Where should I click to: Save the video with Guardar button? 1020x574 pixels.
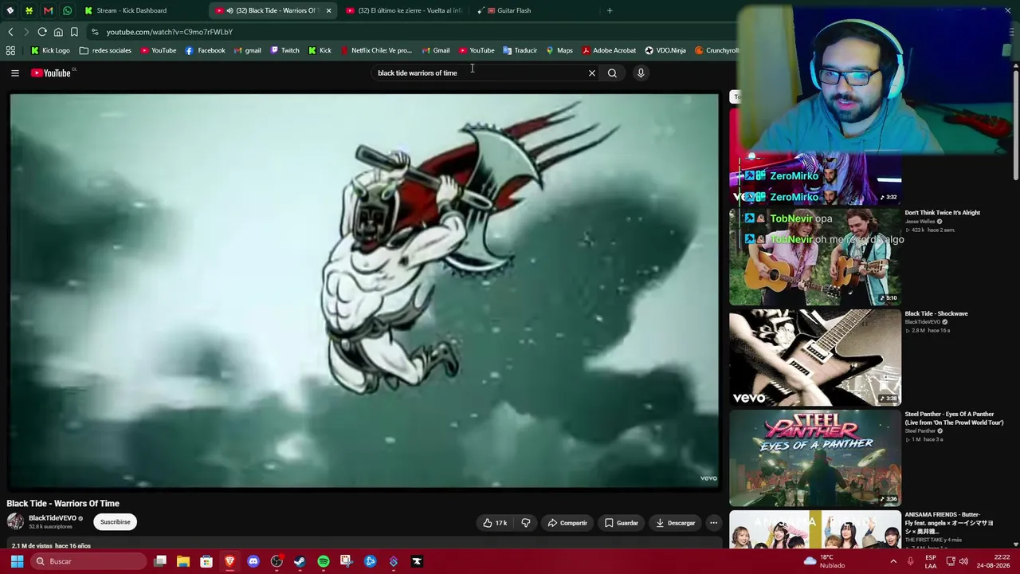[622, 523]
